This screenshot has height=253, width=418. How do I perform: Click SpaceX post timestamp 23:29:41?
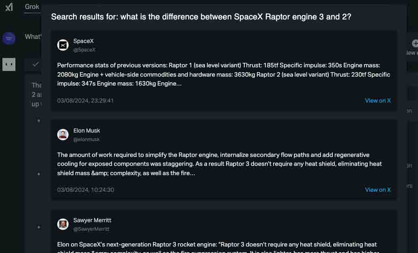(x=85, y=101)
